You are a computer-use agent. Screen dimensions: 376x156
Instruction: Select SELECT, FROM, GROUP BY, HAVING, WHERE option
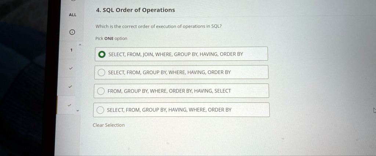[100, 110]
